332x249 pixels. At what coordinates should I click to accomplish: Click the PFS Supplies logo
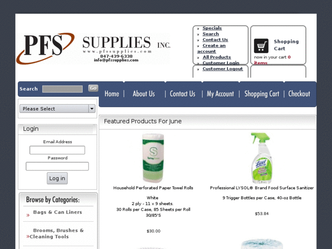(x=93, y=48)
